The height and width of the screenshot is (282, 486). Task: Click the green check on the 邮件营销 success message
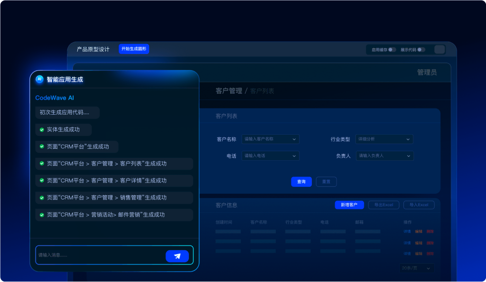42,215
